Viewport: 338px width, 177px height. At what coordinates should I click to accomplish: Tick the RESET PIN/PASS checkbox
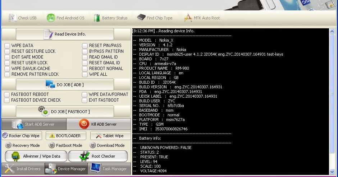(x=85, y=46)
